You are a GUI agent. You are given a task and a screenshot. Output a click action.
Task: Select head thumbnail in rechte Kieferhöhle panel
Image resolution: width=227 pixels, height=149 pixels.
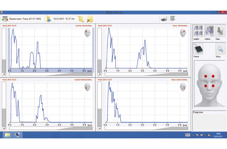coord(87,87)
